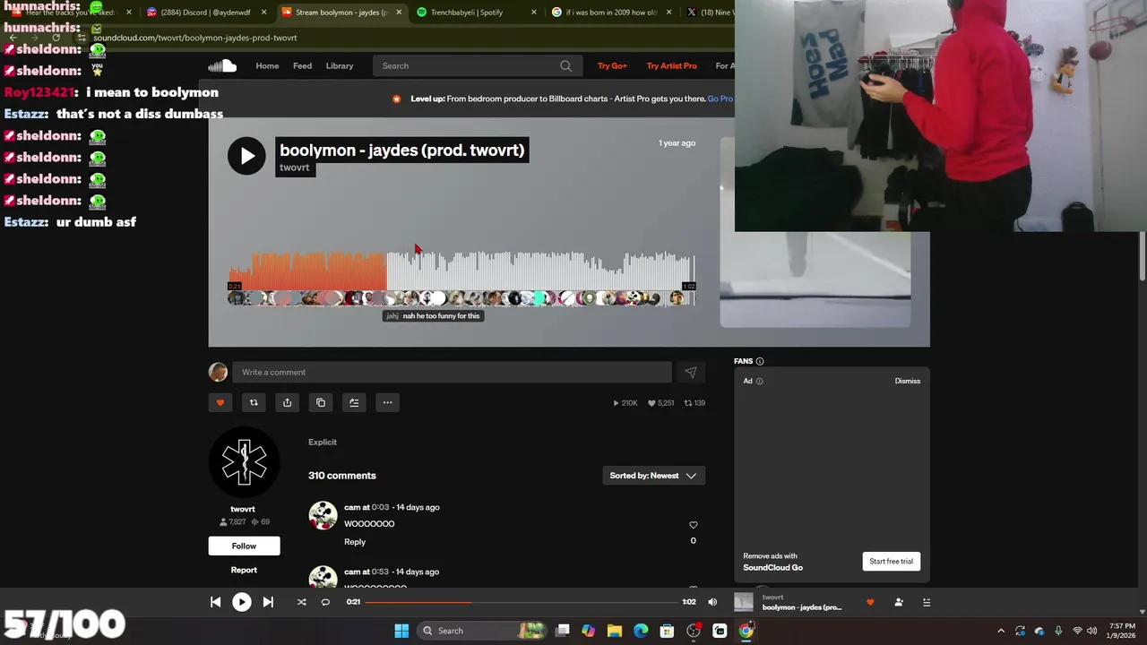This screenshot has height=645, width=1147.
Task: Skip to next track in the bottom player
Action: click(x=268, y=602)
